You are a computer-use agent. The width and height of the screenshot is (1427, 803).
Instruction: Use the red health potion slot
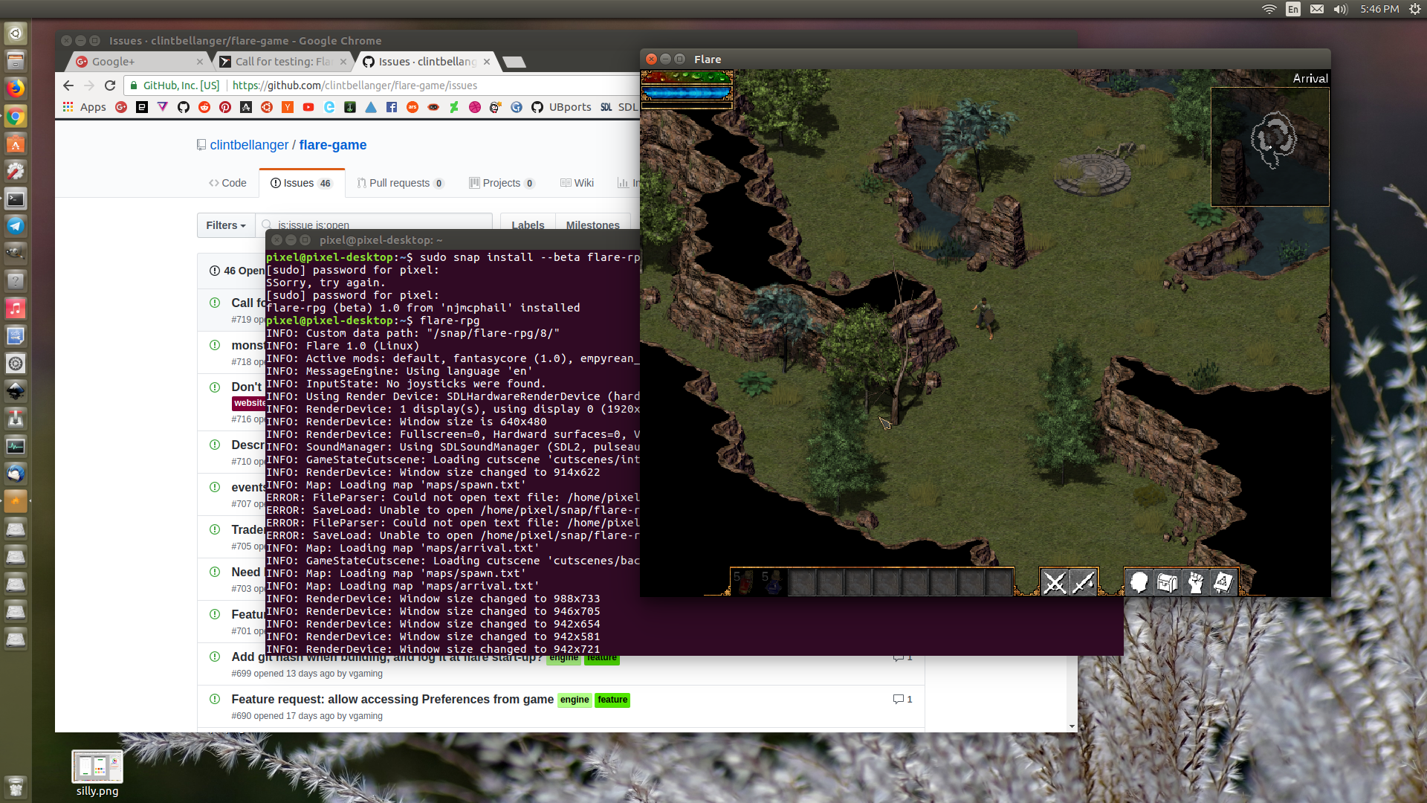(x=744, y=582)
